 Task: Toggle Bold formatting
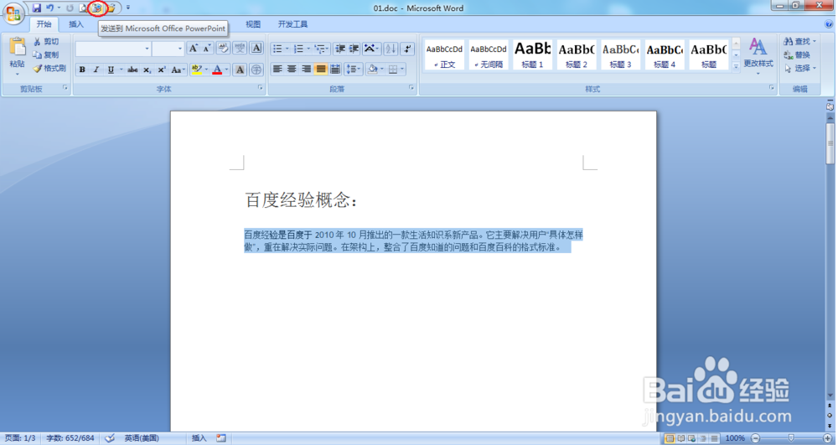(82, 70)
